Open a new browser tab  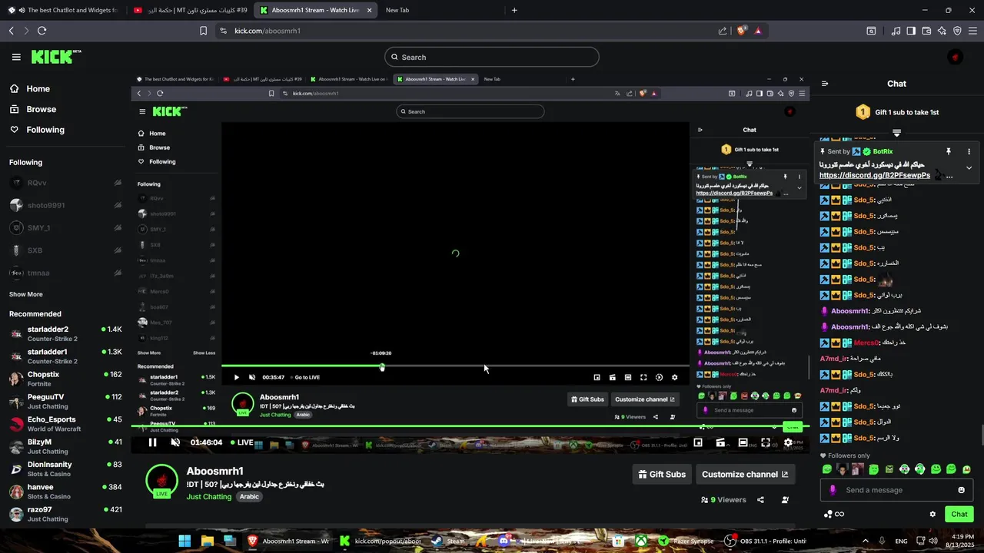coord(514,10)
